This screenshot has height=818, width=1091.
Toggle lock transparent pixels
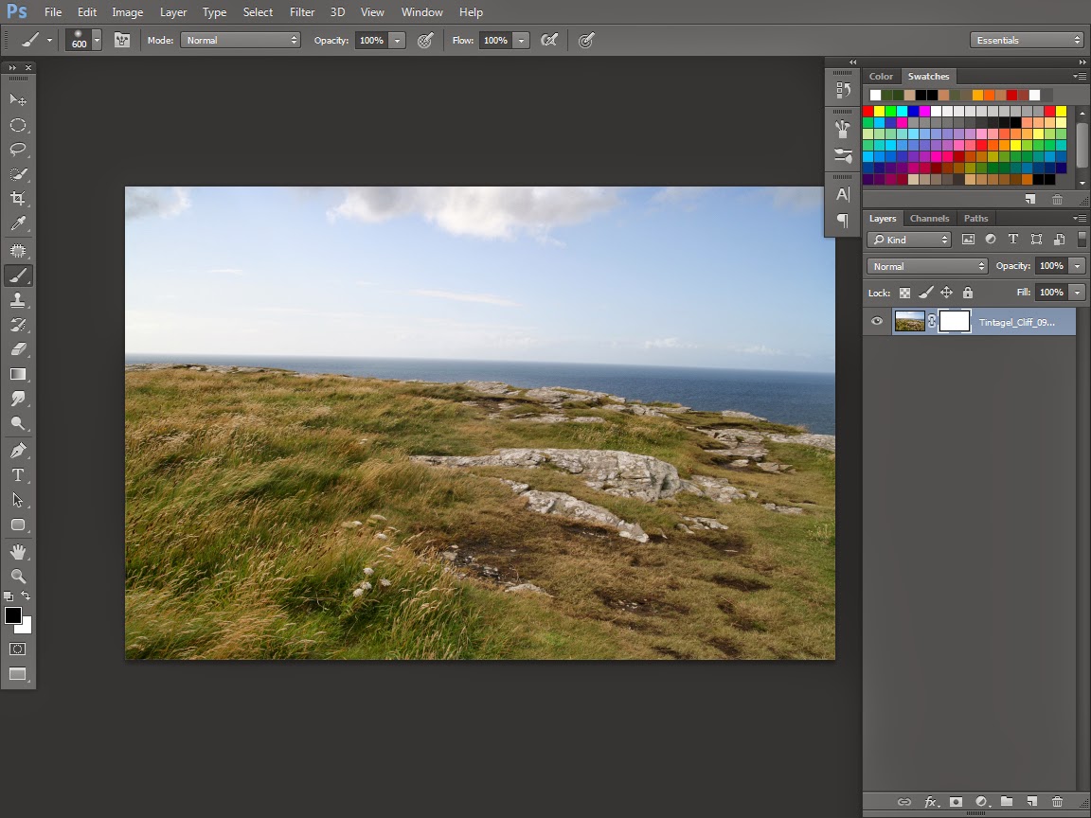(904, 293)
